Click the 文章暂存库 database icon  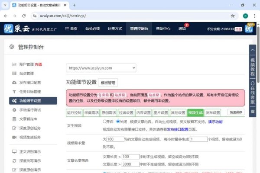tap(14, 119)
